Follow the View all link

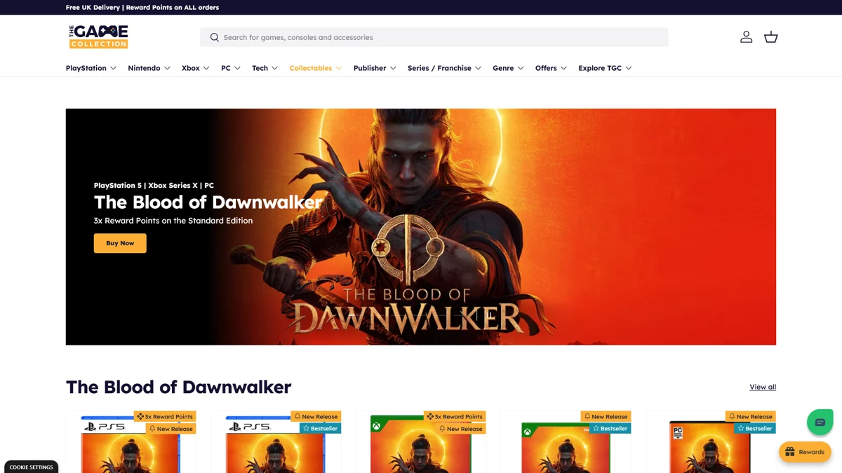763,387
